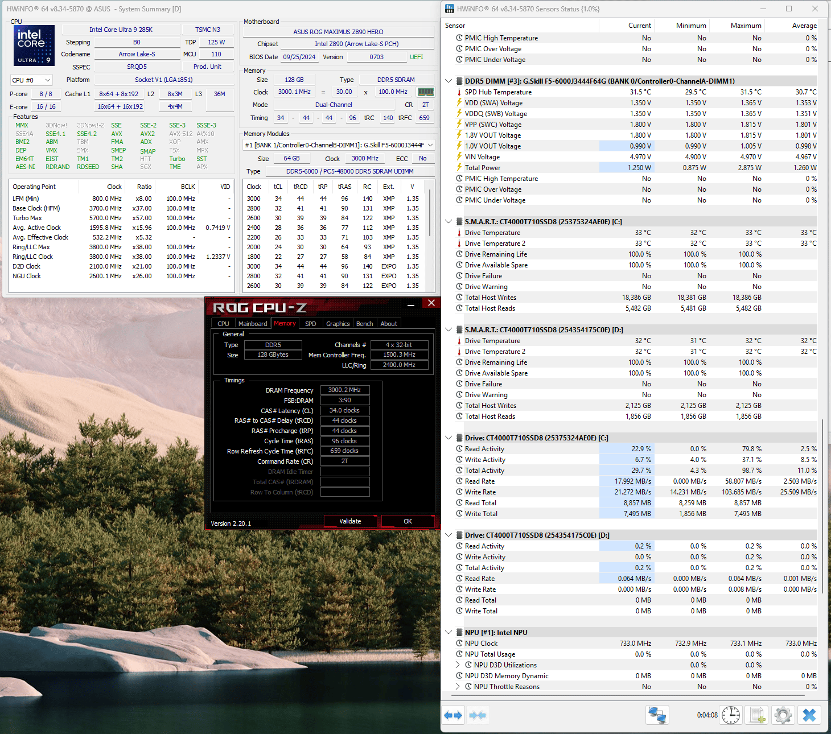Click the drive icon in Drive [D:] activity header
Screen dimensions: 831x734
pos(459,535)
